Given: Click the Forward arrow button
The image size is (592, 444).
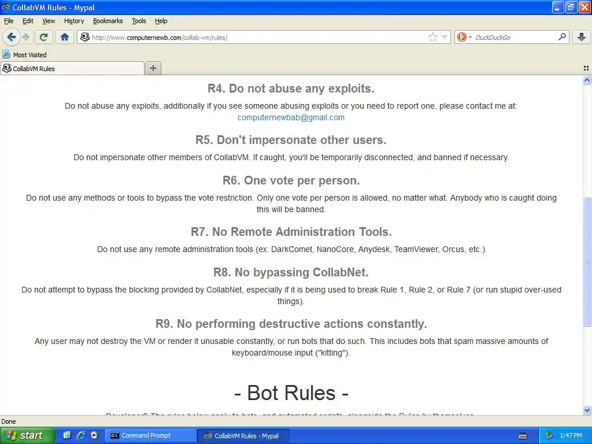Looking at the screenshot, I should 25,37.
